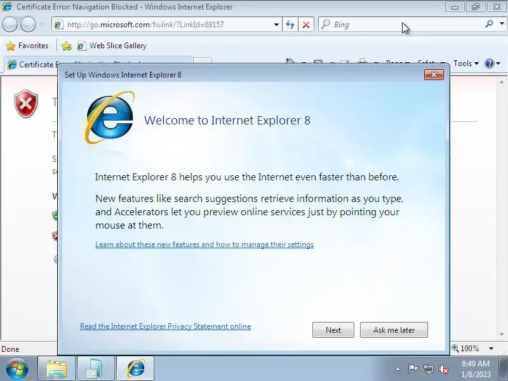The height and width of the screenshot is (381, 508).
Task: Show hidden tray icons arrow
Action: pyautogui.click(x=398, y=369)
